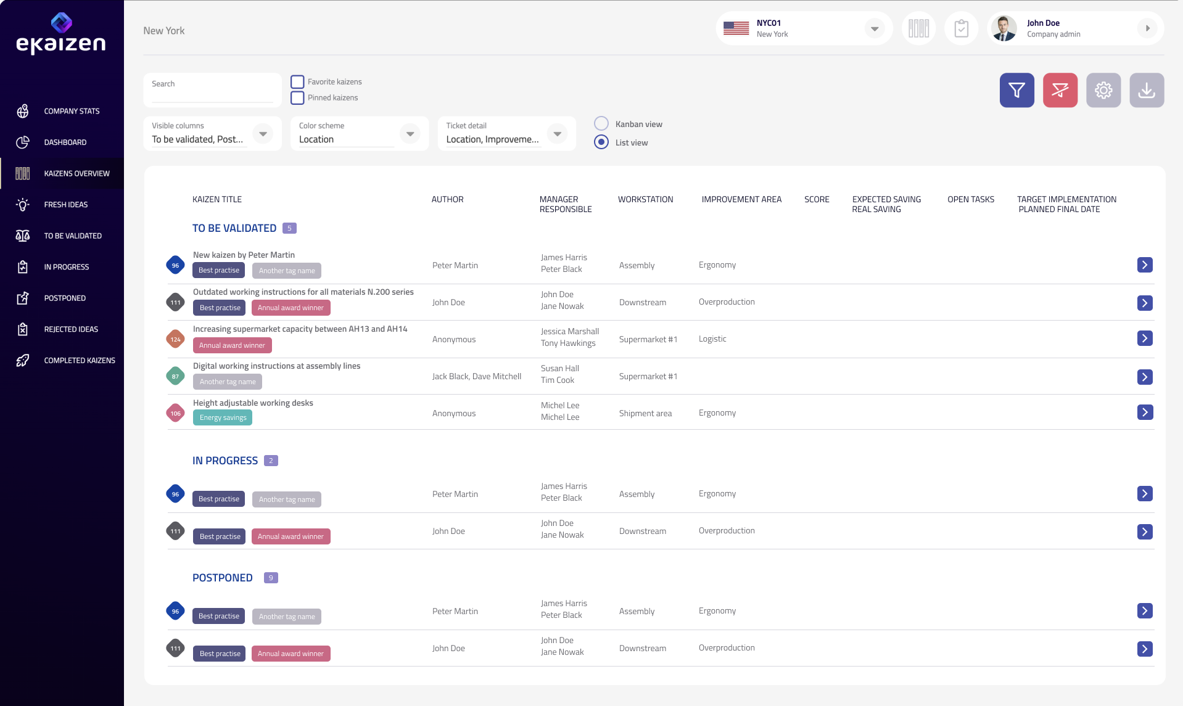Enable the Favorite kaizens checkbox
The width and height of the screenshot is (1183, 706).
coord(297,82)
